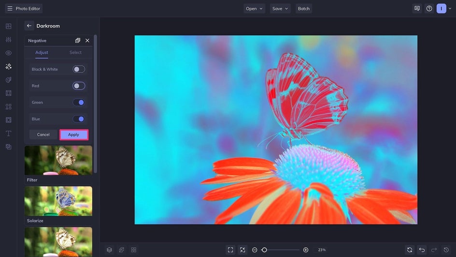This screenshot has width=456, height=257.
Task: Pick the effect thumbnail below Solarize
Action: click(x=58, y=242)
